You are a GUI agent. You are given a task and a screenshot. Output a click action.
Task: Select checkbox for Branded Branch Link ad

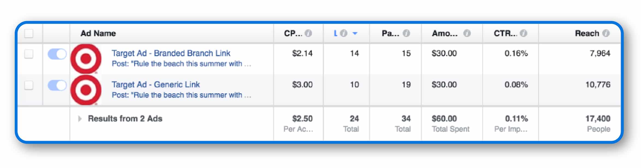point(29,54)
